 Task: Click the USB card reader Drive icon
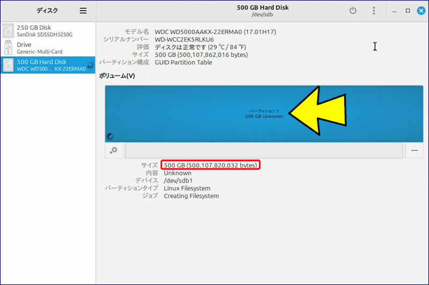[9, 48]
